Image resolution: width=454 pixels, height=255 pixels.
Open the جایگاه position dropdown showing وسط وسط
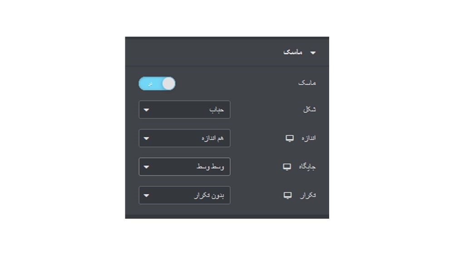coord(184,167)
